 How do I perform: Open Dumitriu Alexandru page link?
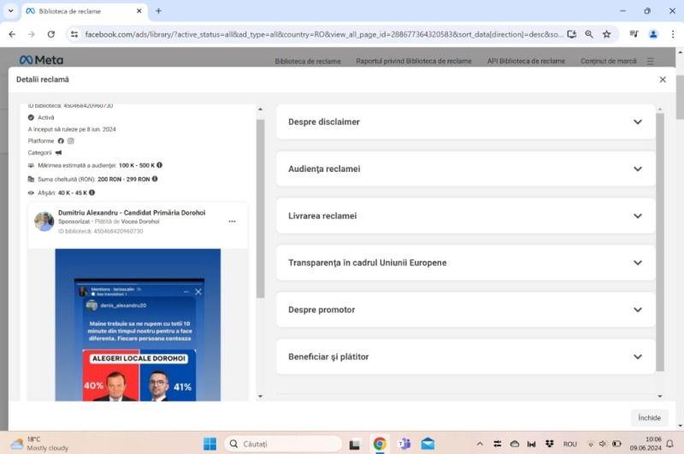tap(131, 213)
